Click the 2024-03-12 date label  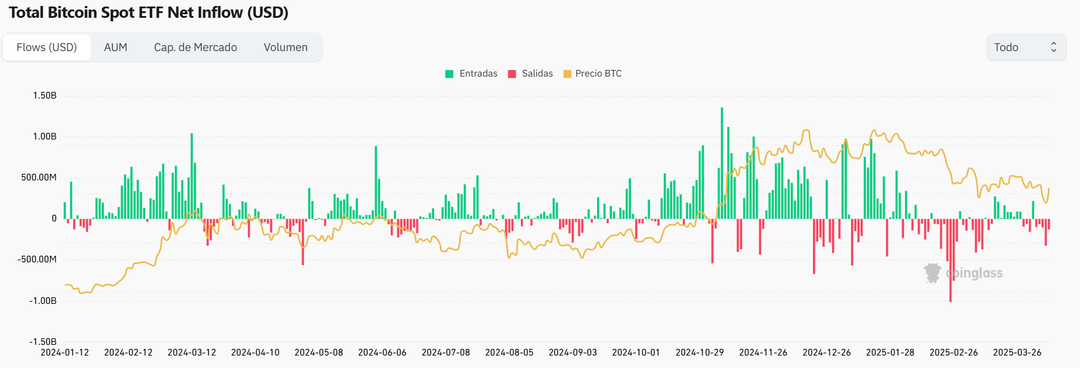[192, 353]
